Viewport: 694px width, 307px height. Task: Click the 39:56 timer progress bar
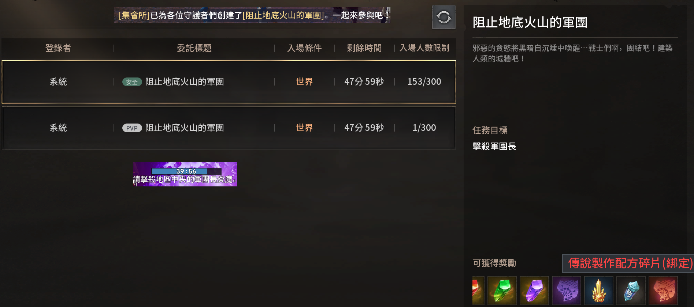coord(186,171)
